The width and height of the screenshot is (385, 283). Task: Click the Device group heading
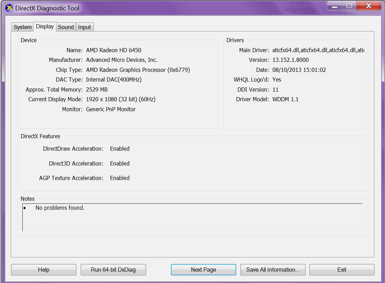(x=28, y=40)
